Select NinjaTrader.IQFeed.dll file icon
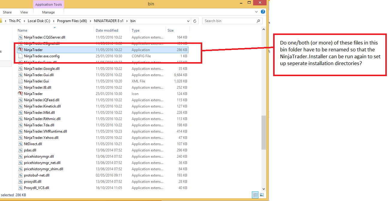391x201 pixels. (20, 100)
